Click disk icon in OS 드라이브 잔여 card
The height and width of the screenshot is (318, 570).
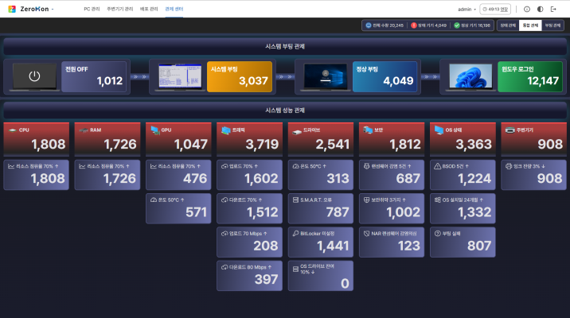pos(295,269)
